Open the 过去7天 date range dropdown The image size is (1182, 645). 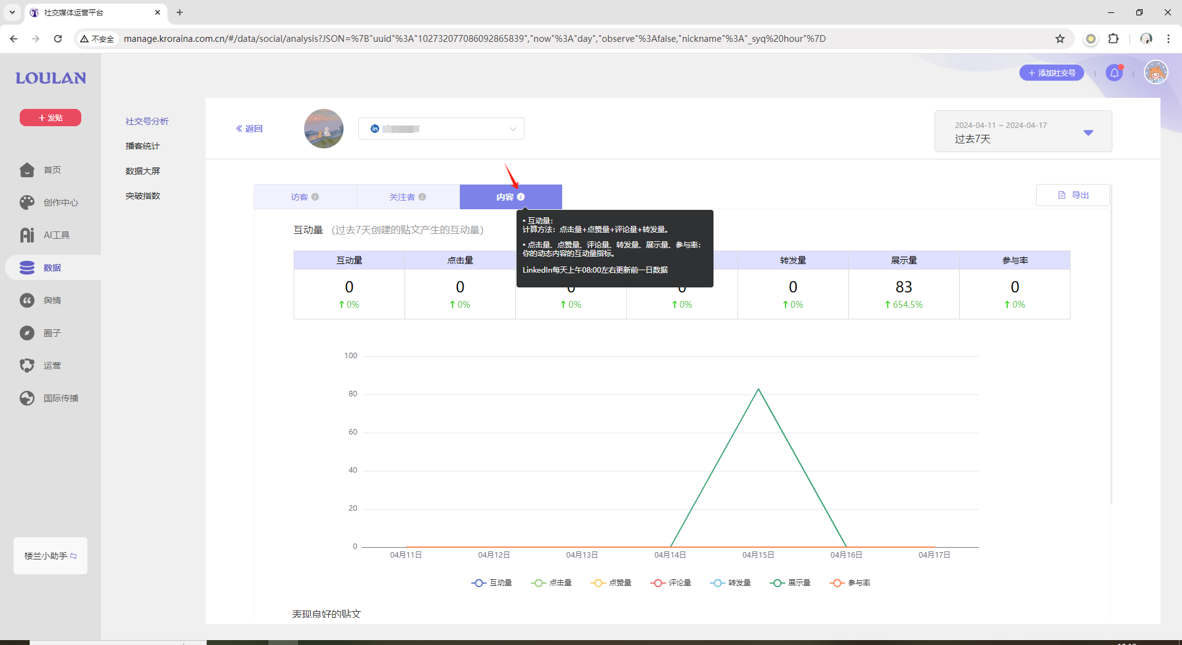point(1023,132)
